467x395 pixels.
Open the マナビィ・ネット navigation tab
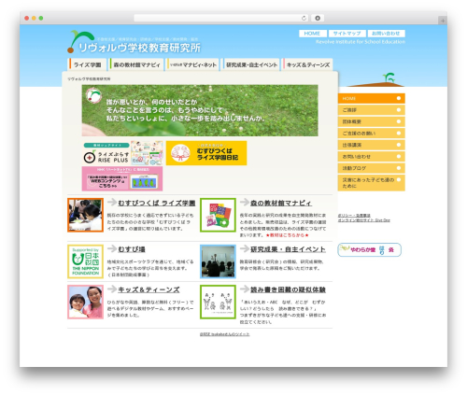click(x=193, y=64)
